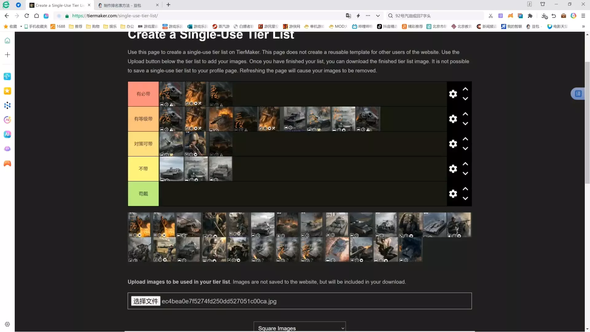This screenshot has height=332, width=590.
Task: Open the 蒸汽游 bookmark link
Action: click(221, 26)
